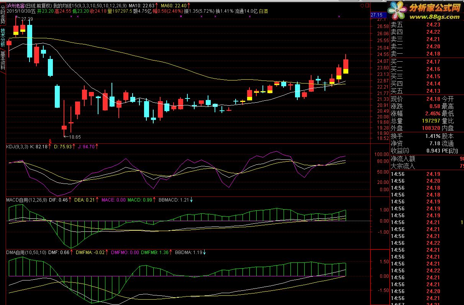The width and height of the screenshot is (464, 305).
Task: Click the volume 量197297.5
Action: (x=120, y=11)
